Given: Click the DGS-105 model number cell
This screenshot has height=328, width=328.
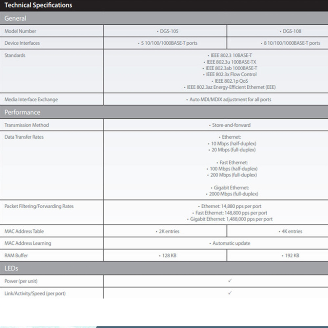Looking at the screenshot, I should pyautogui.click(x=168, y=31).
